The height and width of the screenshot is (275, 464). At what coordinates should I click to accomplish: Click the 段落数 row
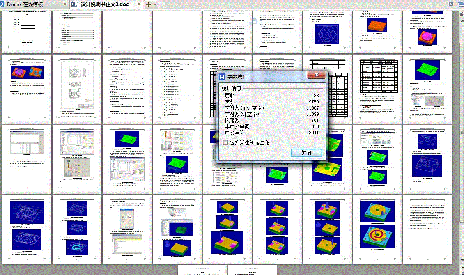tap(272, 120)
